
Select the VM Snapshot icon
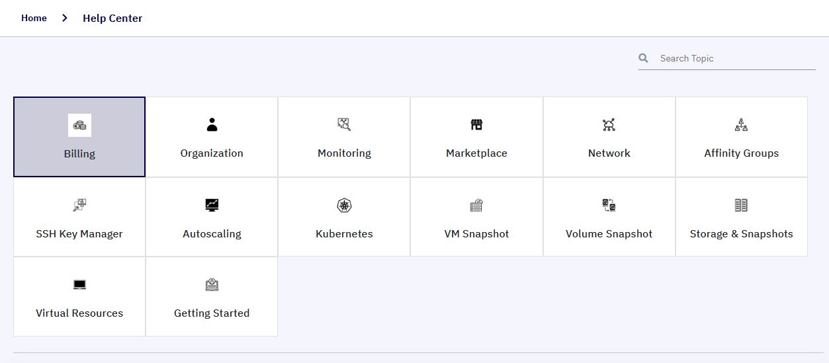pyautogui.click(x=476, y=206)
